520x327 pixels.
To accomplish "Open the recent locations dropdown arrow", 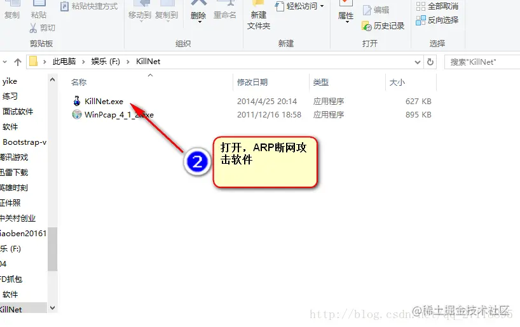I will pyautogui.click(x=4, y=62).
